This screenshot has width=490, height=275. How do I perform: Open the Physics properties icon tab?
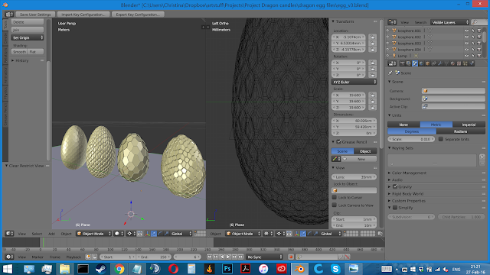tap(472, 63)
